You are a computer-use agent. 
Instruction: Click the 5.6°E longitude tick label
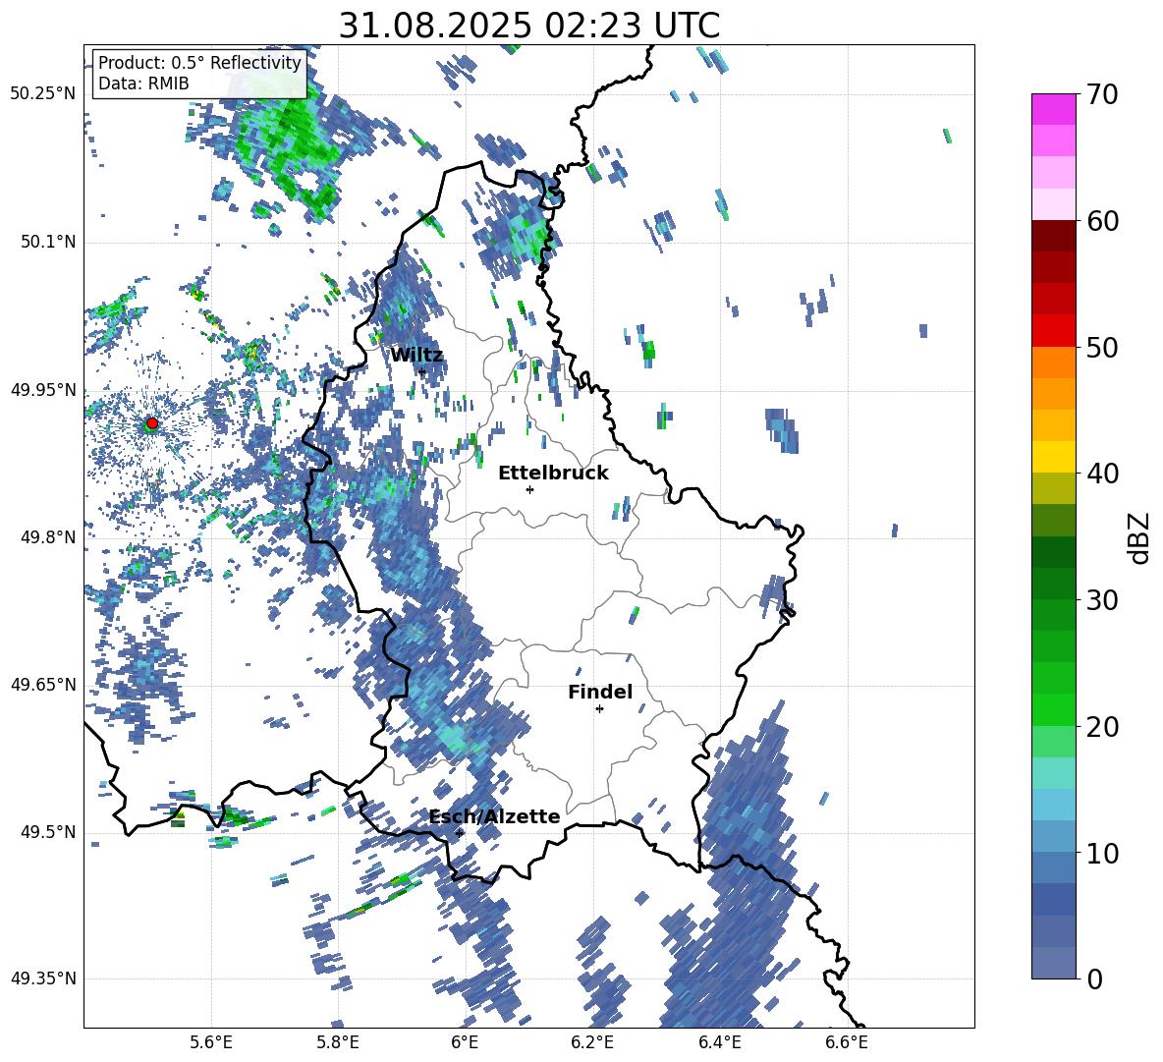pos(211,1043)
